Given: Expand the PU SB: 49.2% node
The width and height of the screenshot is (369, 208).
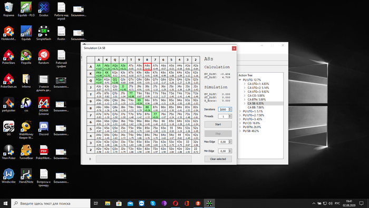Looking at the screenshot, I should [240, 131].
